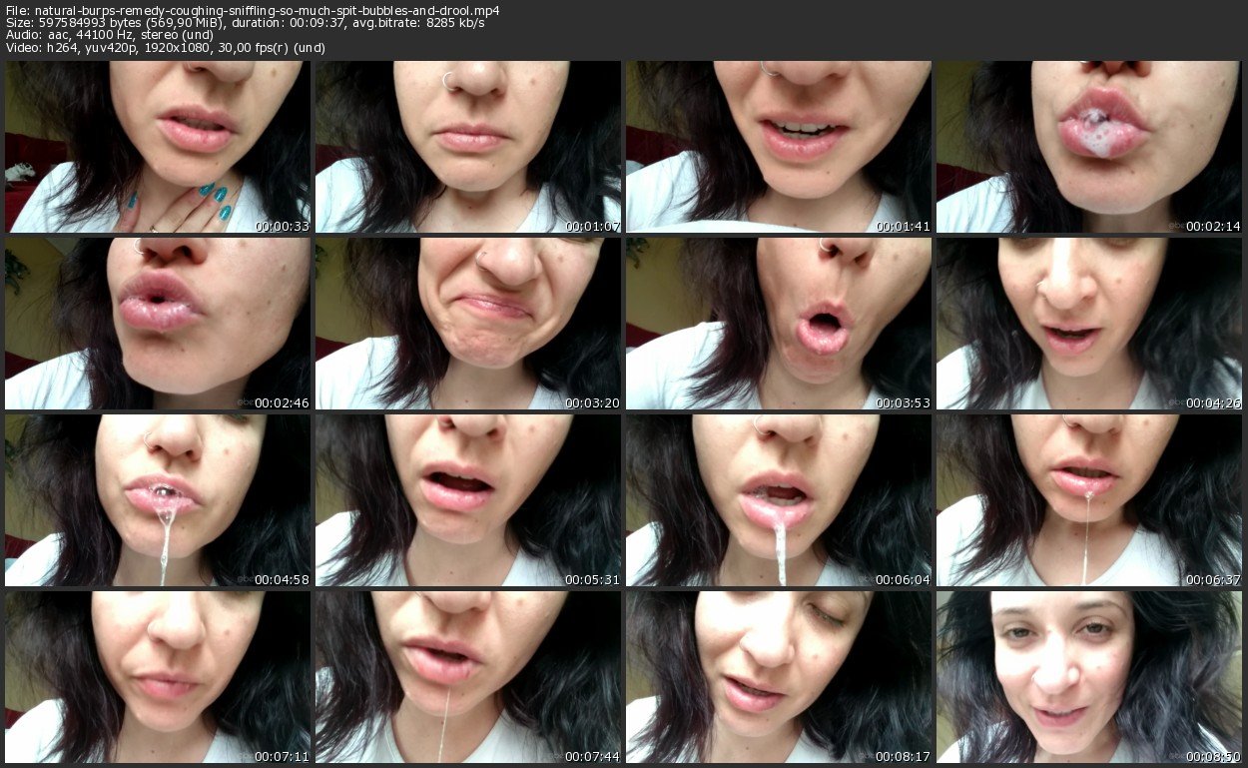Click the thumbnail timestamped 00:07:11
Viewport: 1248px width, 768px height.
coord(158,677)
